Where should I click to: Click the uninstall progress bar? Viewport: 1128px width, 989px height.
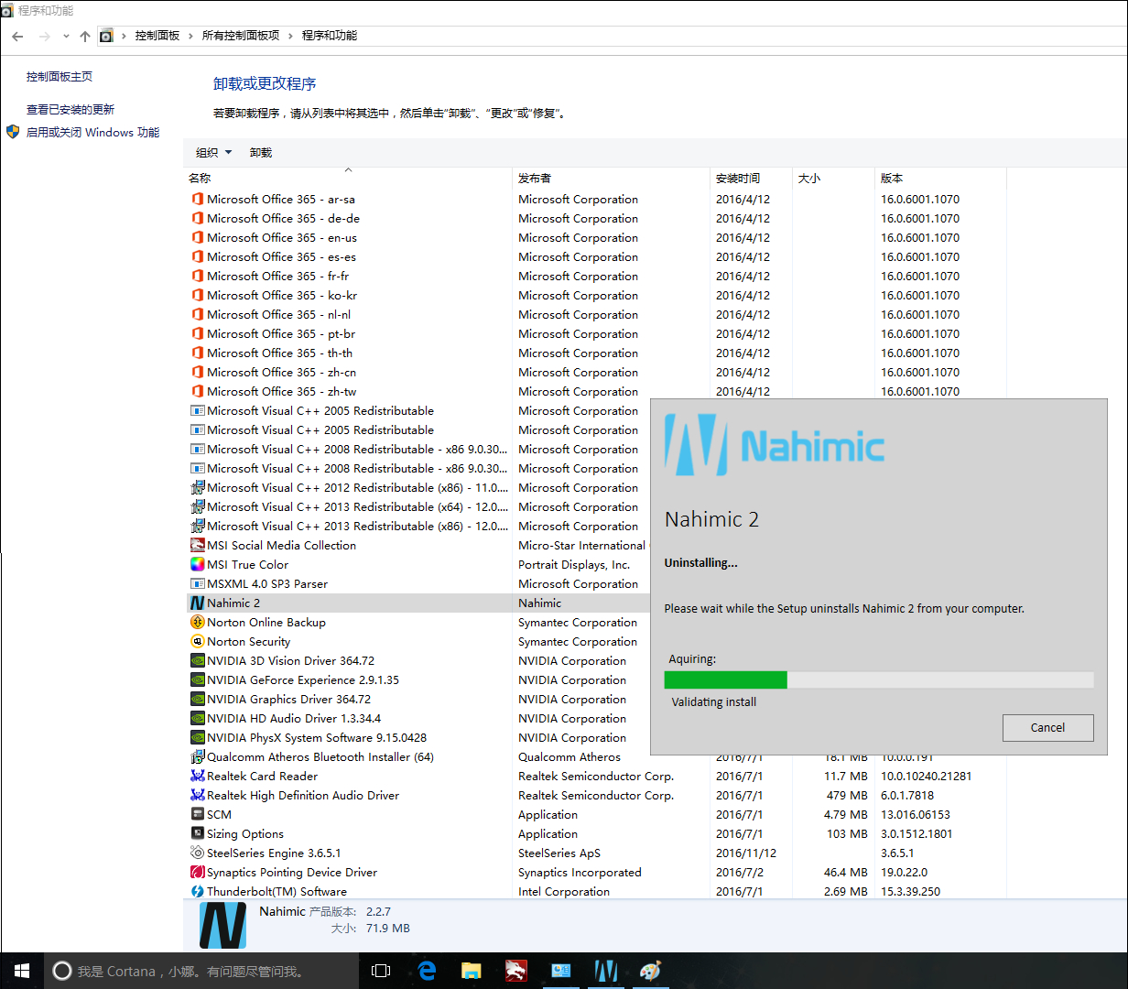tap(879, 679)
